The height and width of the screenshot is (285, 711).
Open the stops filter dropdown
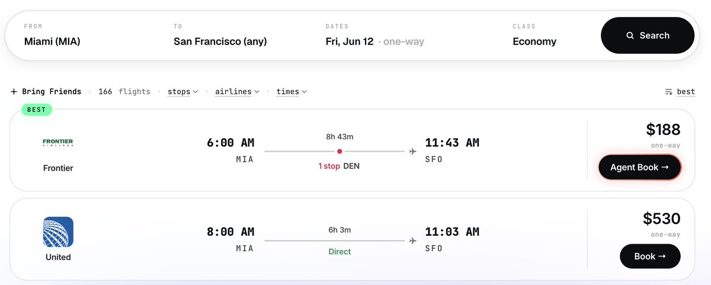pyautogui.click(x=182, y=92)
